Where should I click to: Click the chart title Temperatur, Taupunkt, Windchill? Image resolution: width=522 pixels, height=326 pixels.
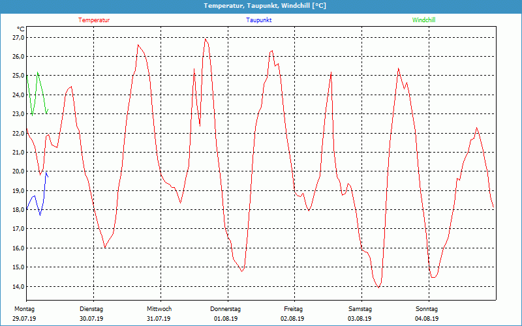click(x=265, y=6)
